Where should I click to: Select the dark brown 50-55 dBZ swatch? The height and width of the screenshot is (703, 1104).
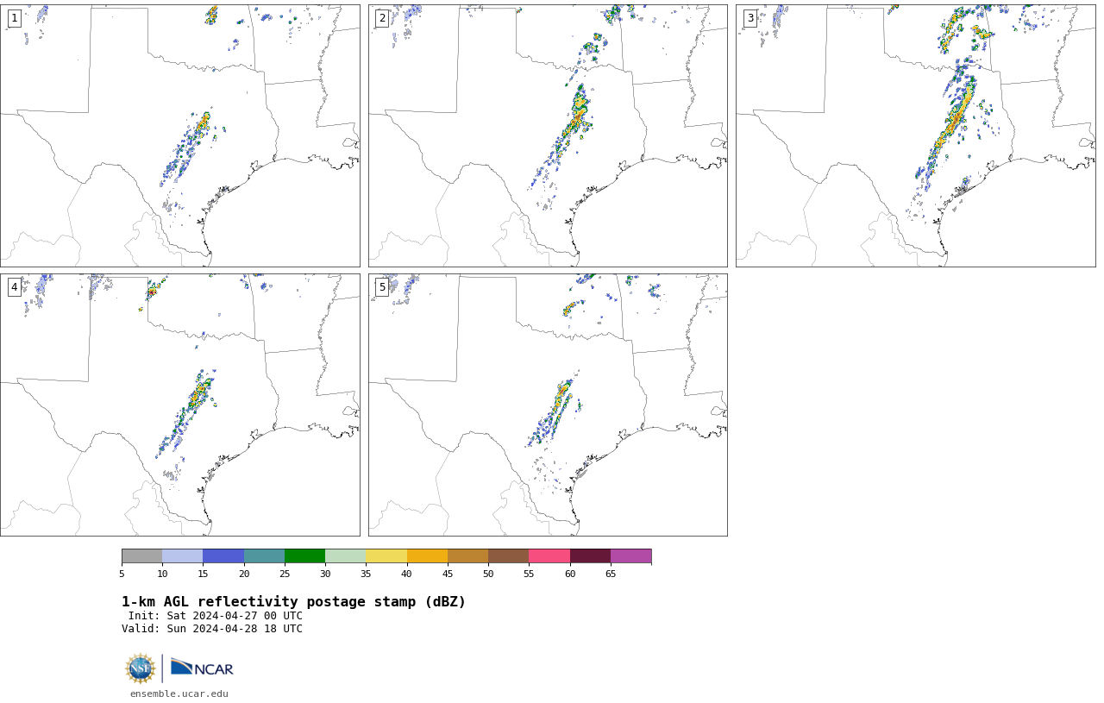[508, 555]
